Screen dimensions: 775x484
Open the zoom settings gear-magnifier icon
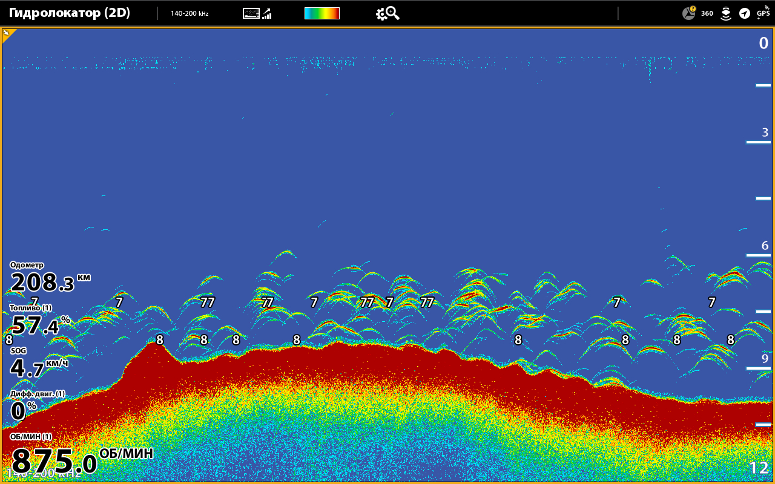[x=387, y=13]
